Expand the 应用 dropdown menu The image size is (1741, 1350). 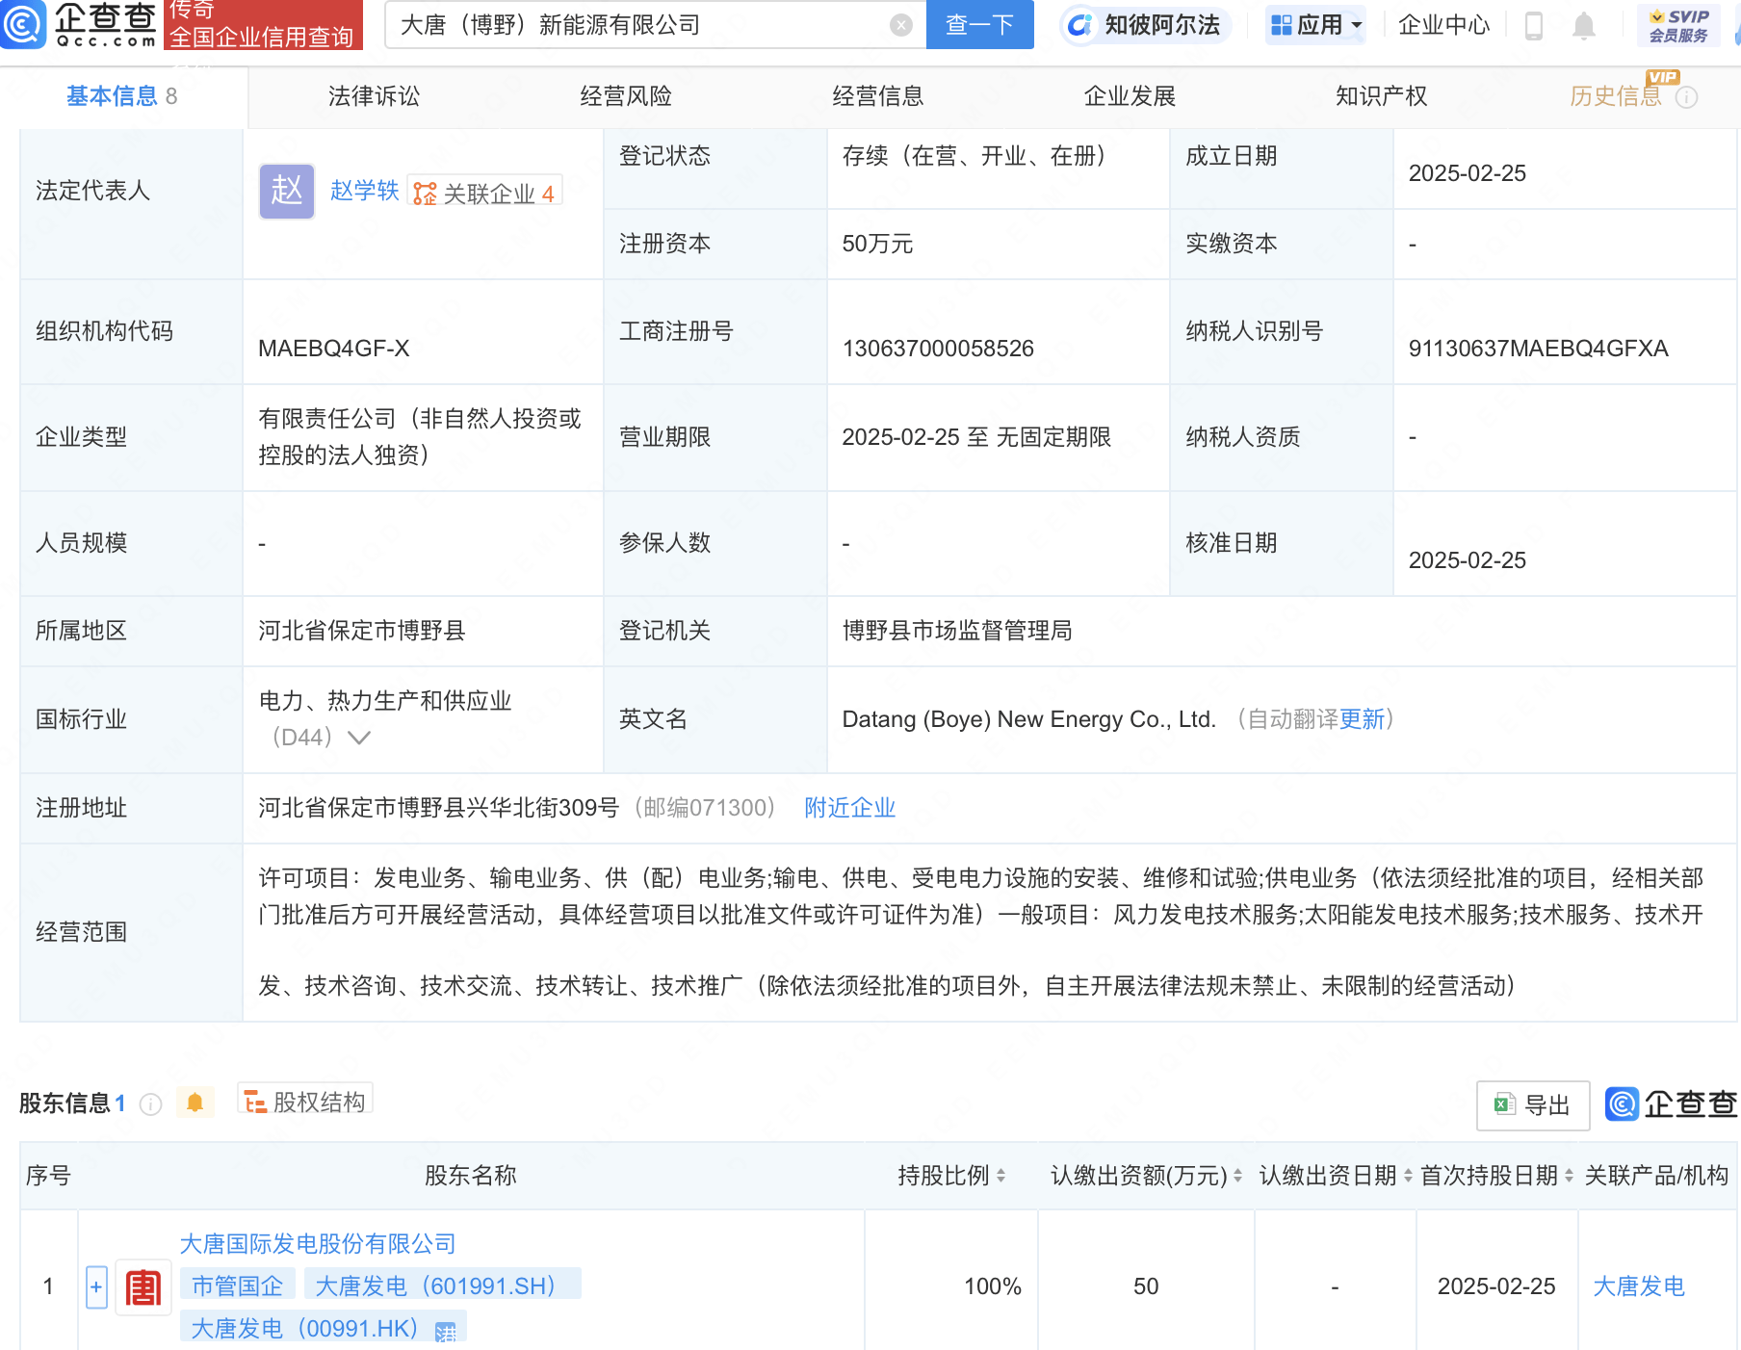coord(1316,25)
